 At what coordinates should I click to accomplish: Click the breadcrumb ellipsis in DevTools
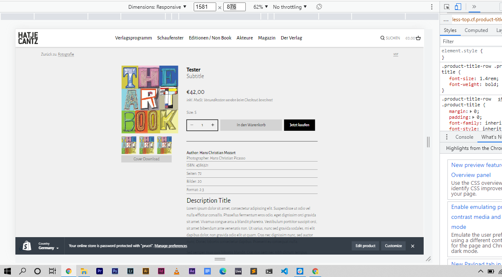(446, 20)
